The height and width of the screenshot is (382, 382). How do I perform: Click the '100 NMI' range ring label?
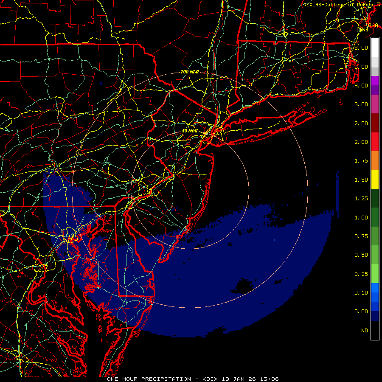tap(190, 72)
